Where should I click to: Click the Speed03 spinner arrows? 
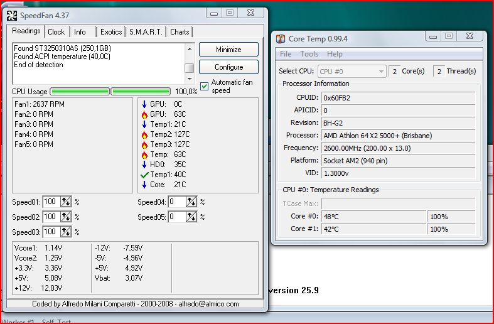point(66,232)
